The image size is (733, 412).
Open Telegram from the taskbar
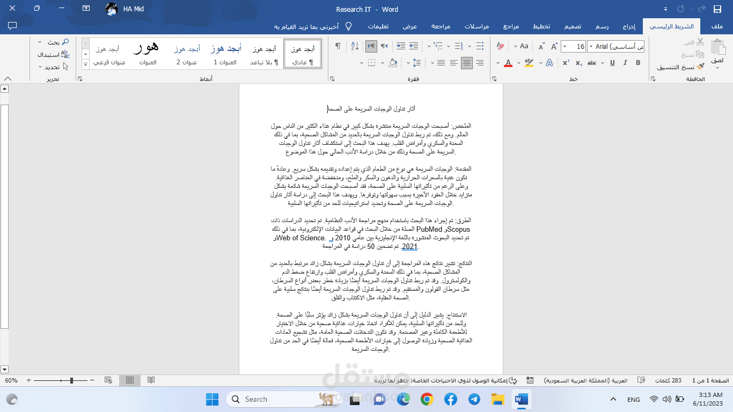point(474,399)
